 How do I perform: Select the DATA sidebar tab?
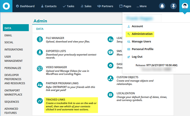[x=16, y=28]
